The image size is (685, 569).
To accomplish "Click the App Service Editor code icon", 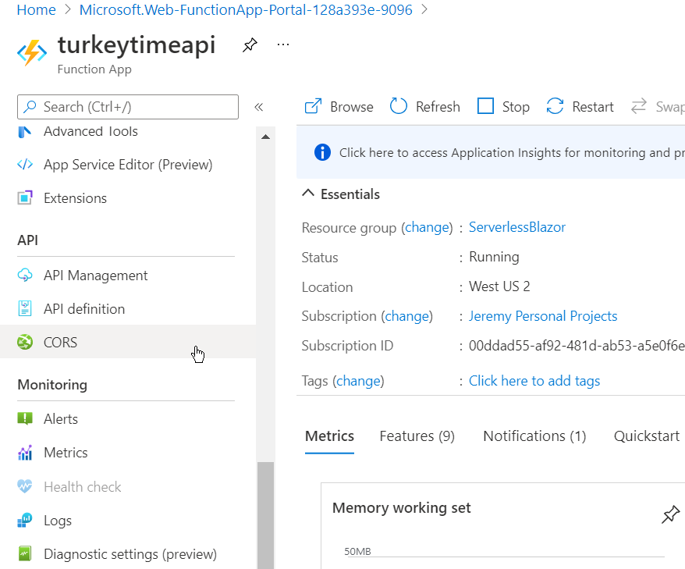I will point(25,165).
